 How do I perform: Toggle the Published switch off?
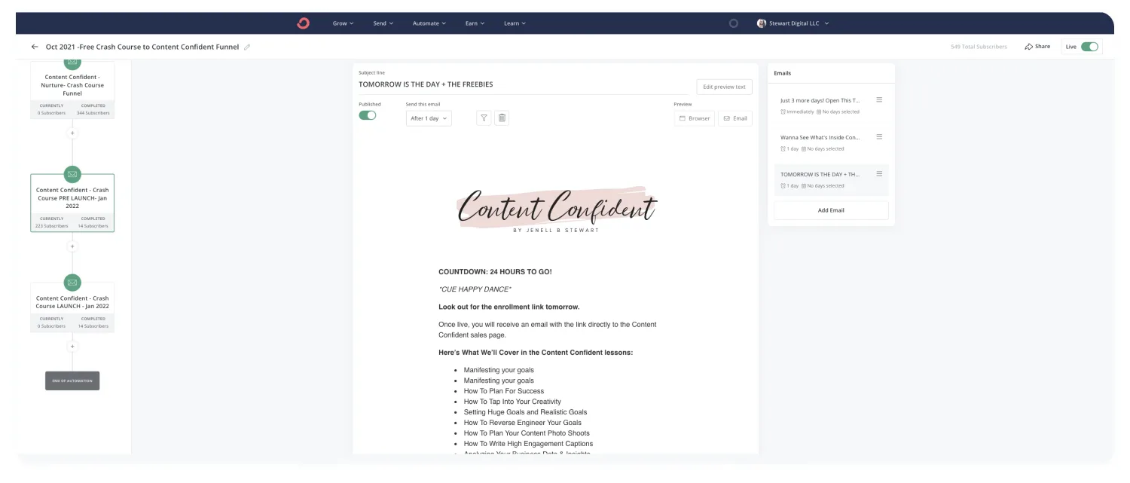[368, 115]
